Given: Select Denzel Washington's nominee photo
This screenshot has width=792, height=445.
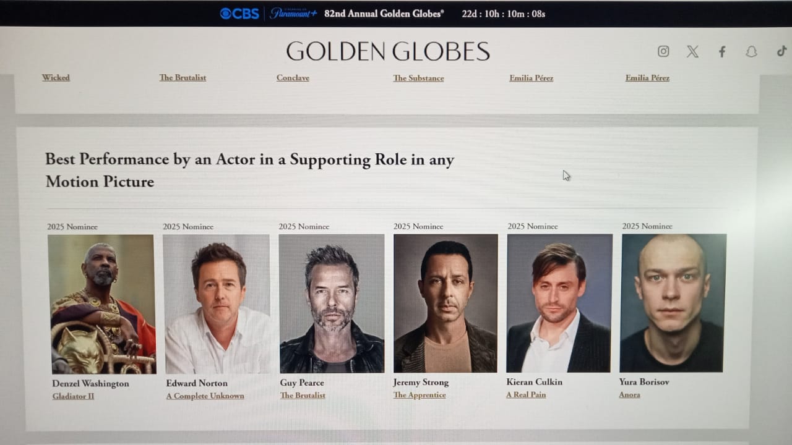Looking at the screenshot, I should pyautogui.click(x=102, y=304).
